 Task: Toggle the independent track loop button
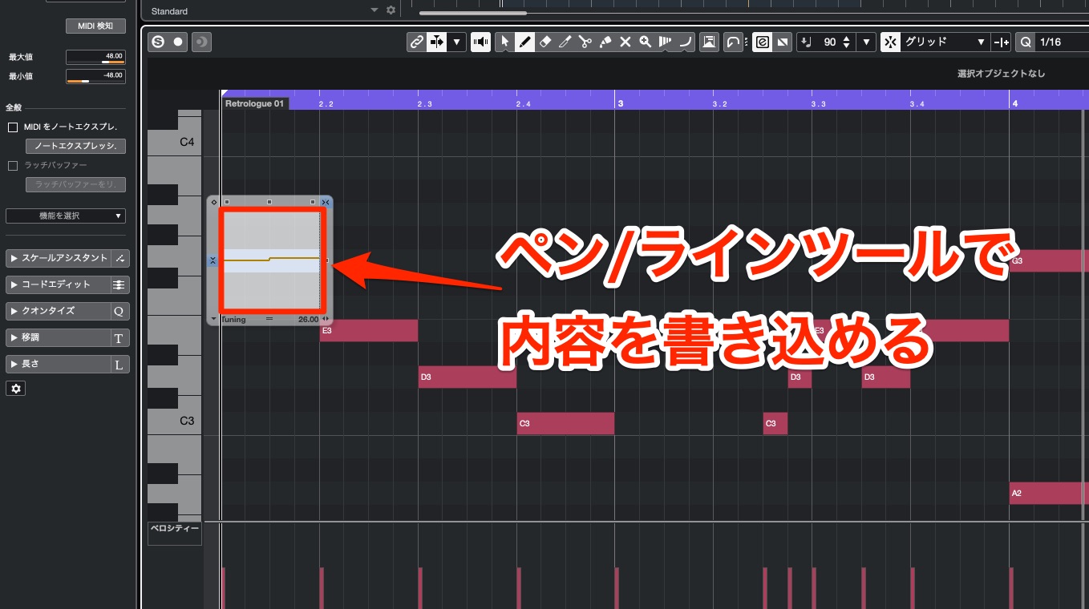733,42
